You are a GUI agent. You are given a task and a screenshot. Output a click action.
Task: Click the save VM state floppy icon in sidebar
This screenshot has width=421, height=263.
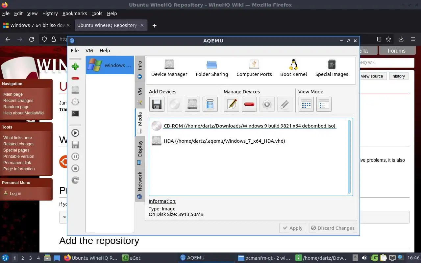point(75,145)
